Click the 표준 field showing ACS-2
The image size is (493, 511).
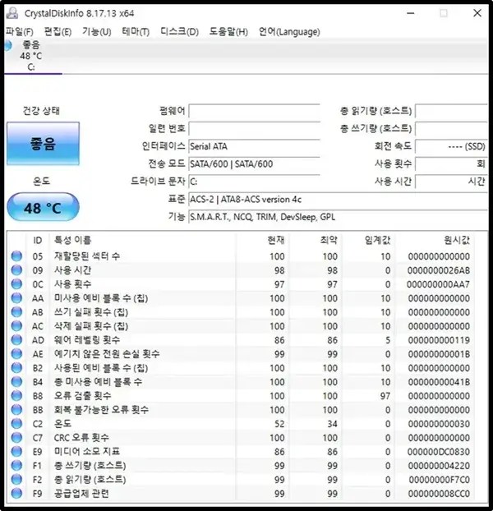[x=338, y=199]
